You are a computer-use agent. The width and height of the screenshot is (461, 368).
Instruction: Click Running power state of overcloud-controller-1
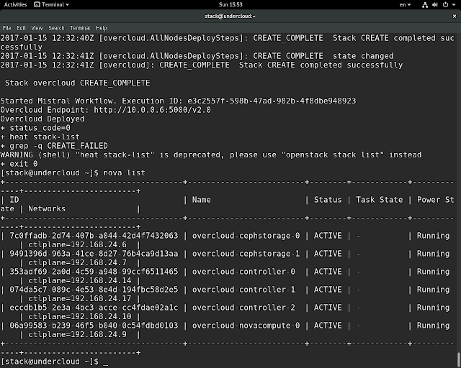(434, 290)
